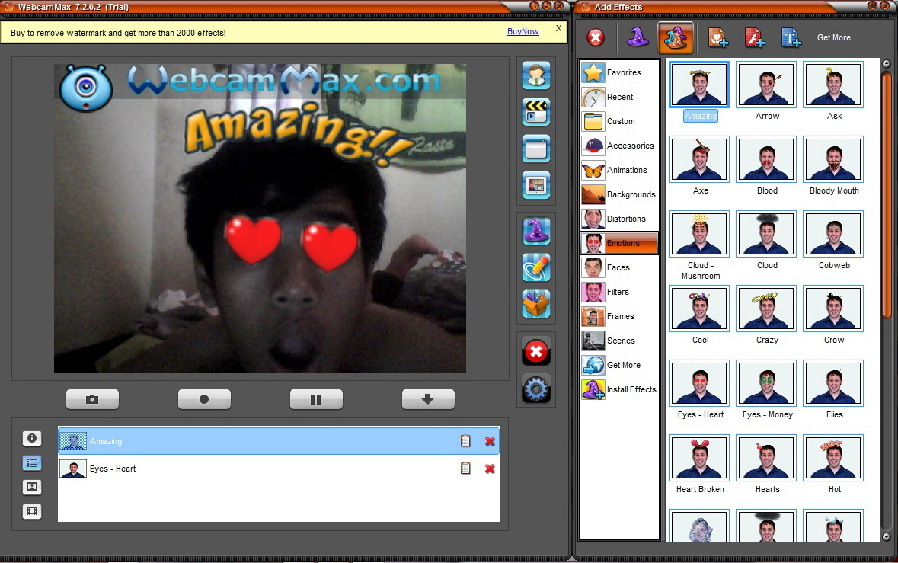This screenshot has height=563, width=898.
Task: Open the Favorites category
Action: (x=619, y=72)
